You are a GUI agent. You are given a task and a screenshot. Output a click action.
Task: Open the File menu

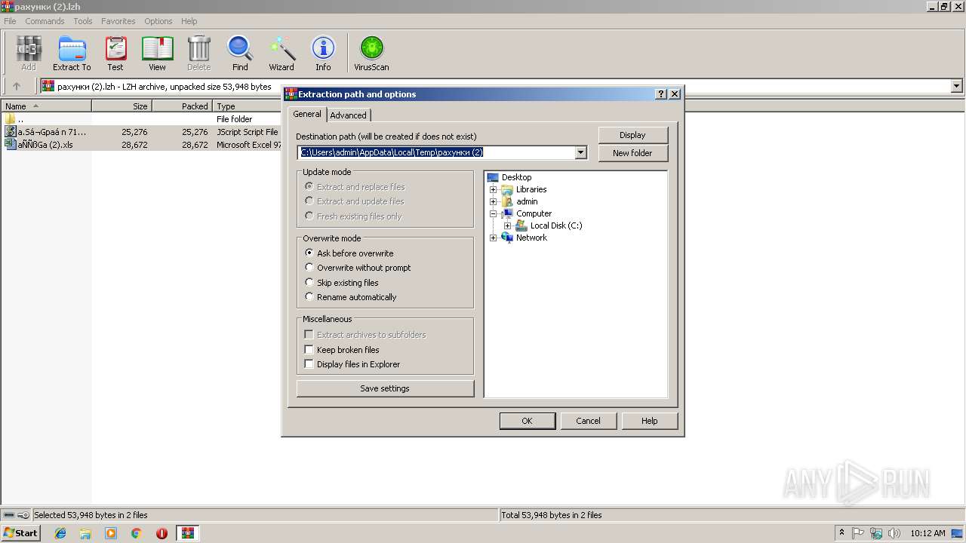10,21
